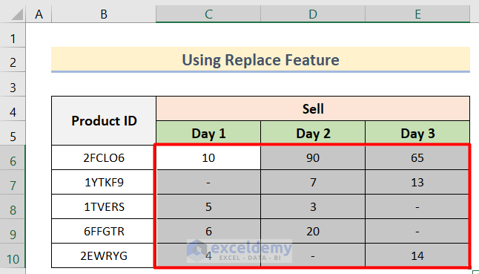Viewport: 479px width, 274px height.
Task: Select row 9 header
Action: 13,231
